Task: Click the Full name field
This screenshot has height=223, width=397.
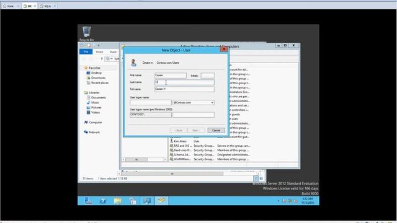Action: point(184,89)
